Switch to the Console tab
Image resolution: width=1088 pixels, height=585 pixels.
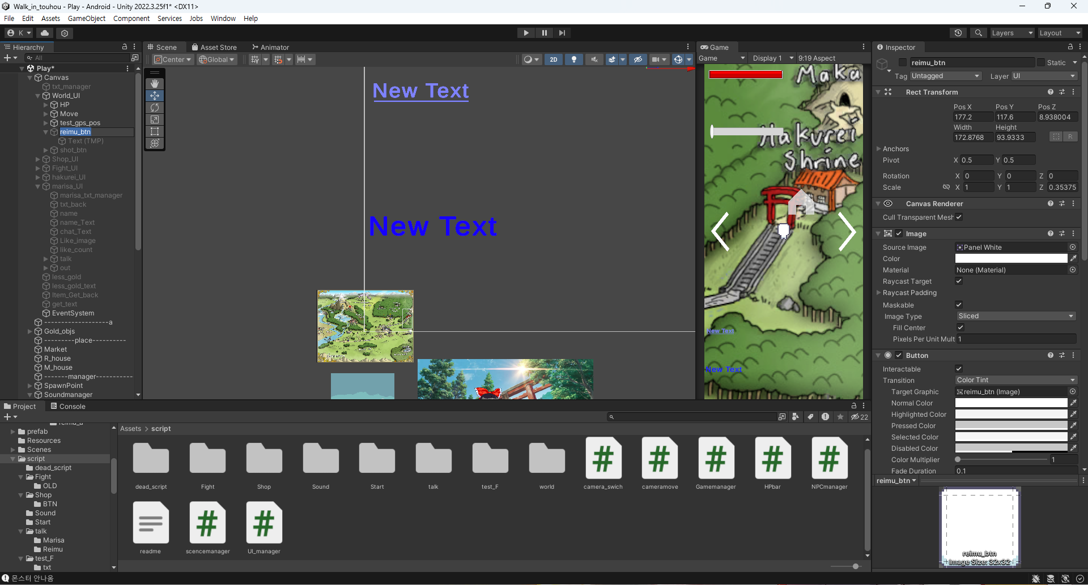(68, 406)
